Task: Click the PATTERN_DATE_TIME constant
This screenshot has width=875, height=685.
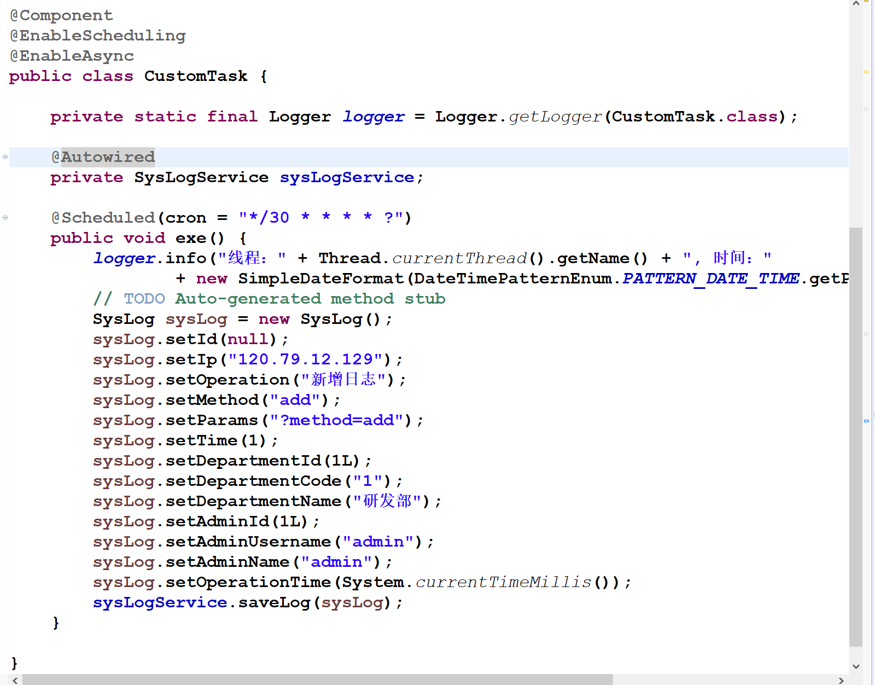Action: point(711,279)
